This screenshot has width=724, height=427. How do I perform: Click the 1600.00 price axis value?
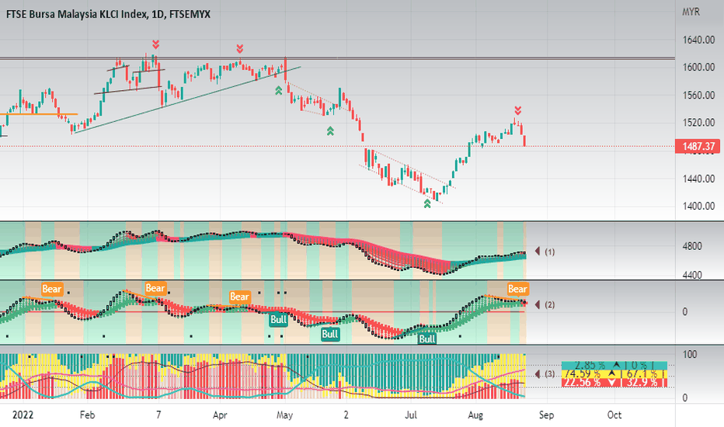[x=698, y=68]
